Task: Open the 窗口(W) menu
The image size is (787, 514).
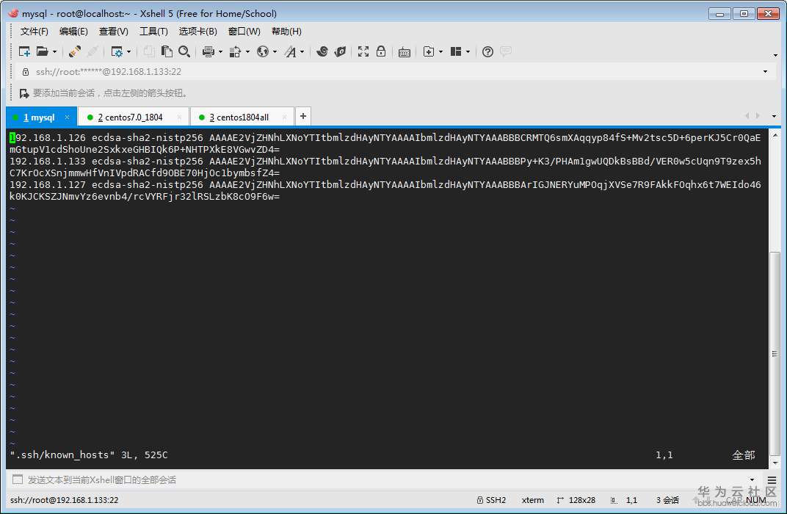Action: pos(244,31)
